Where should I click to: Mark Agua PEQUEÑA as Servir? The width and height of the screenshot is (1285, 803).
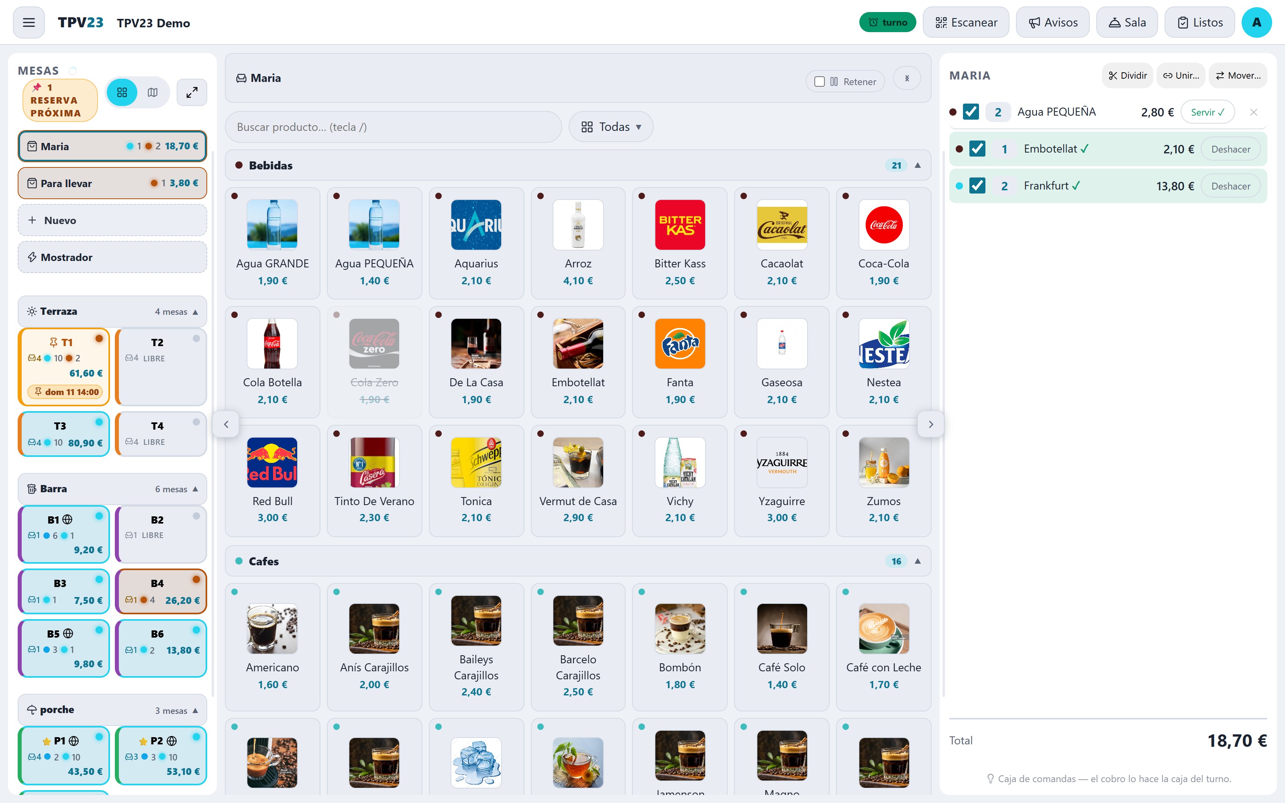(x=1207, y=112)
